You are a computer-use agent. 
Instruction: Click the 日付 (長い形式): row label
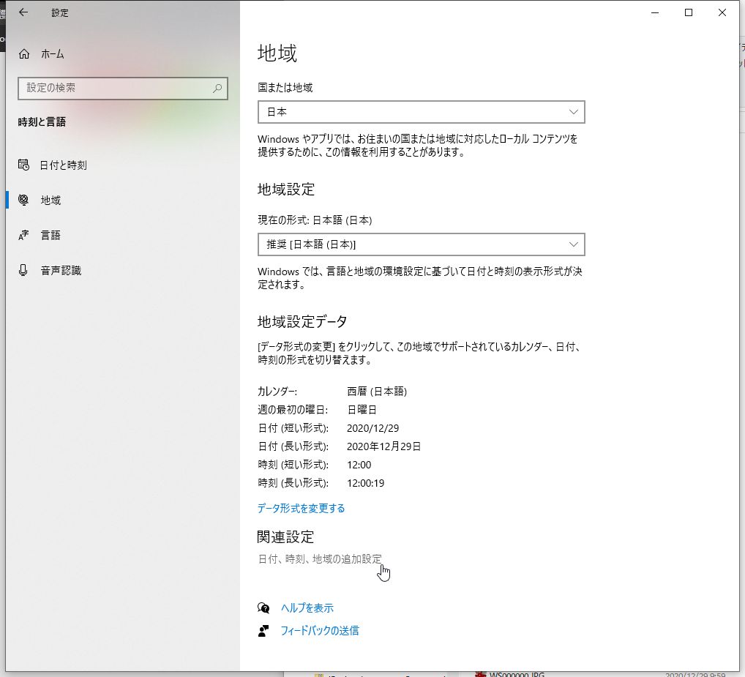pos(293,446)
